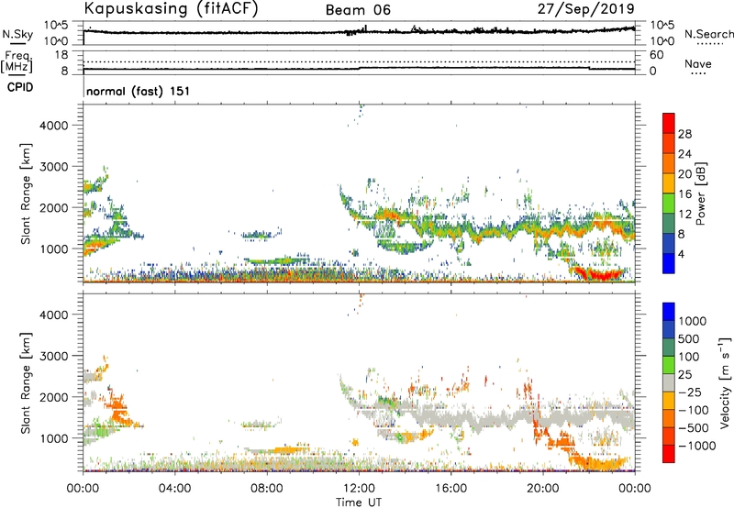Click the 28 label on power colorbar
The image size is (734, 508).
pos(684,134)
